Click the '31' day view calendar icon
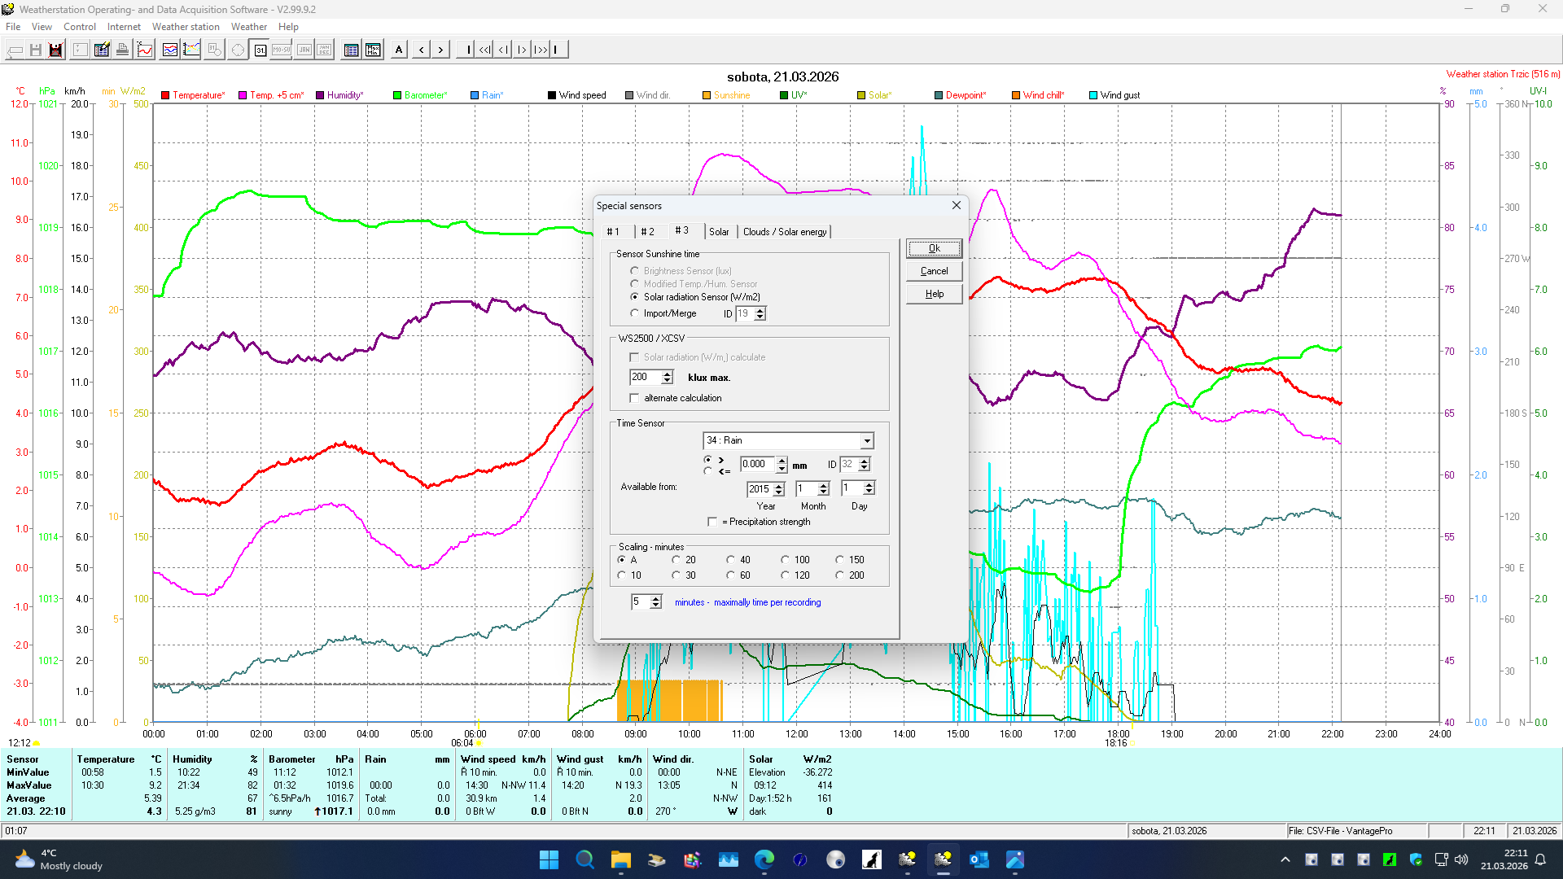1563x879 pixels. 260,50
